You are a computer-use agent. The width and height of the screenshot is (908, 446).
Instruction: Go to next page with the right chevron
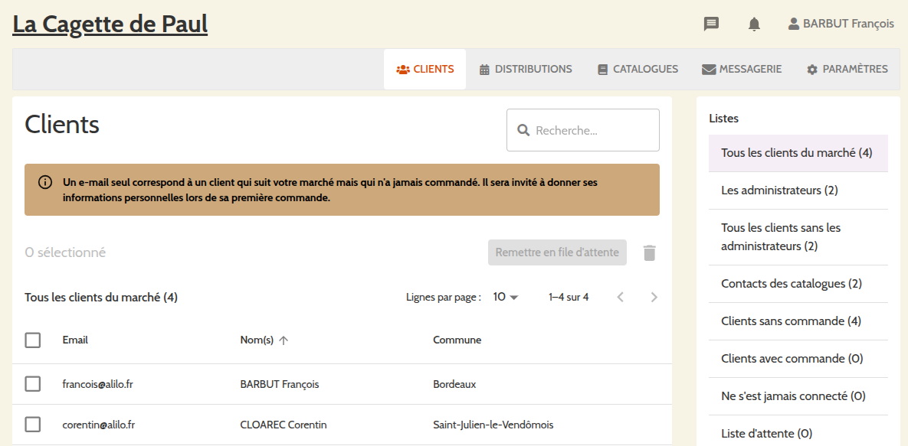(x=654, y=297)
